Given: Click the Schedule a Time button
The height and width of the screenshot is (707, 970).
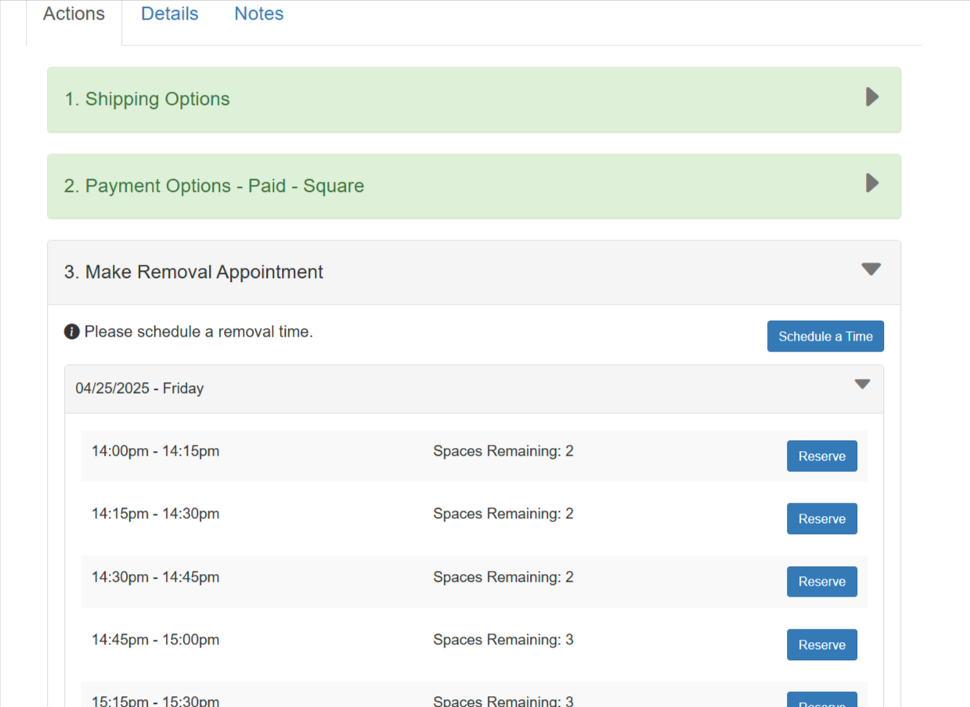Looking at the screenshot, I should click(825, 337).
